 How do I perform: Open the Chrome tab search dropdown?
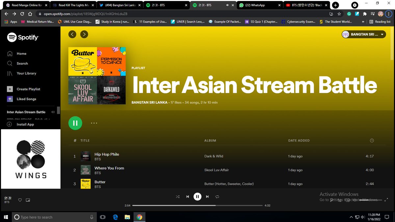(355, 5)
